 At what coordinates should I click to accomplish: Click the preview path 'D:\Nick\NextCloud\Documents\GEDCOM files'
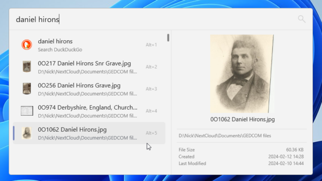coord(225,136)
